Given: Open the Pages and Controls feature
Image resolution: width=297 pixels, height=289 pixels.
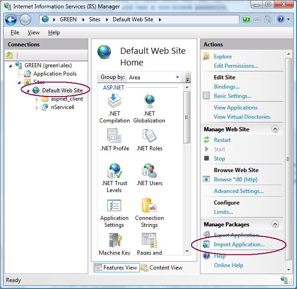Looking at the screenshot, I should 149,244.
